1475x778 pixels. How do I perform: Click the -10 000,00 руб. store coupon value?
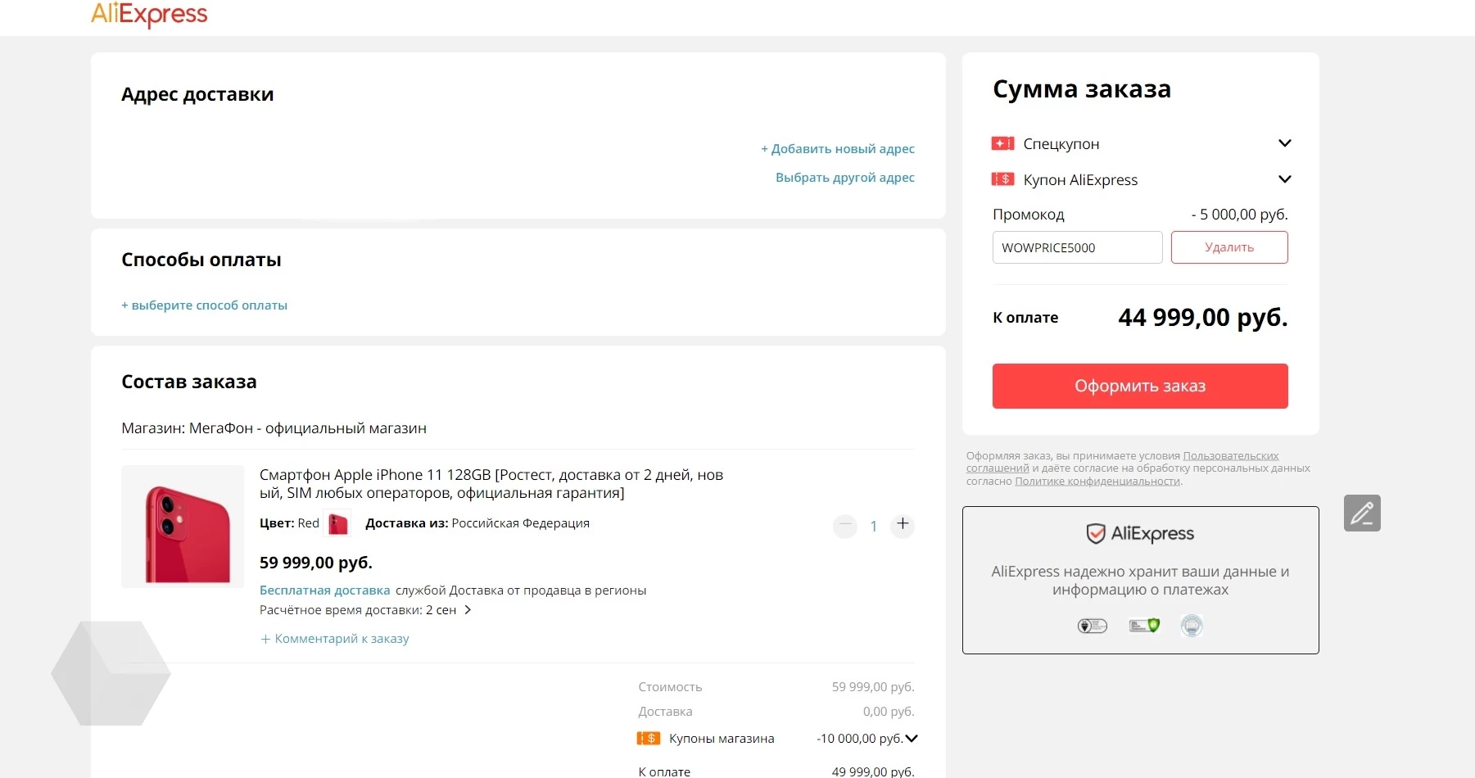point(860,739)
